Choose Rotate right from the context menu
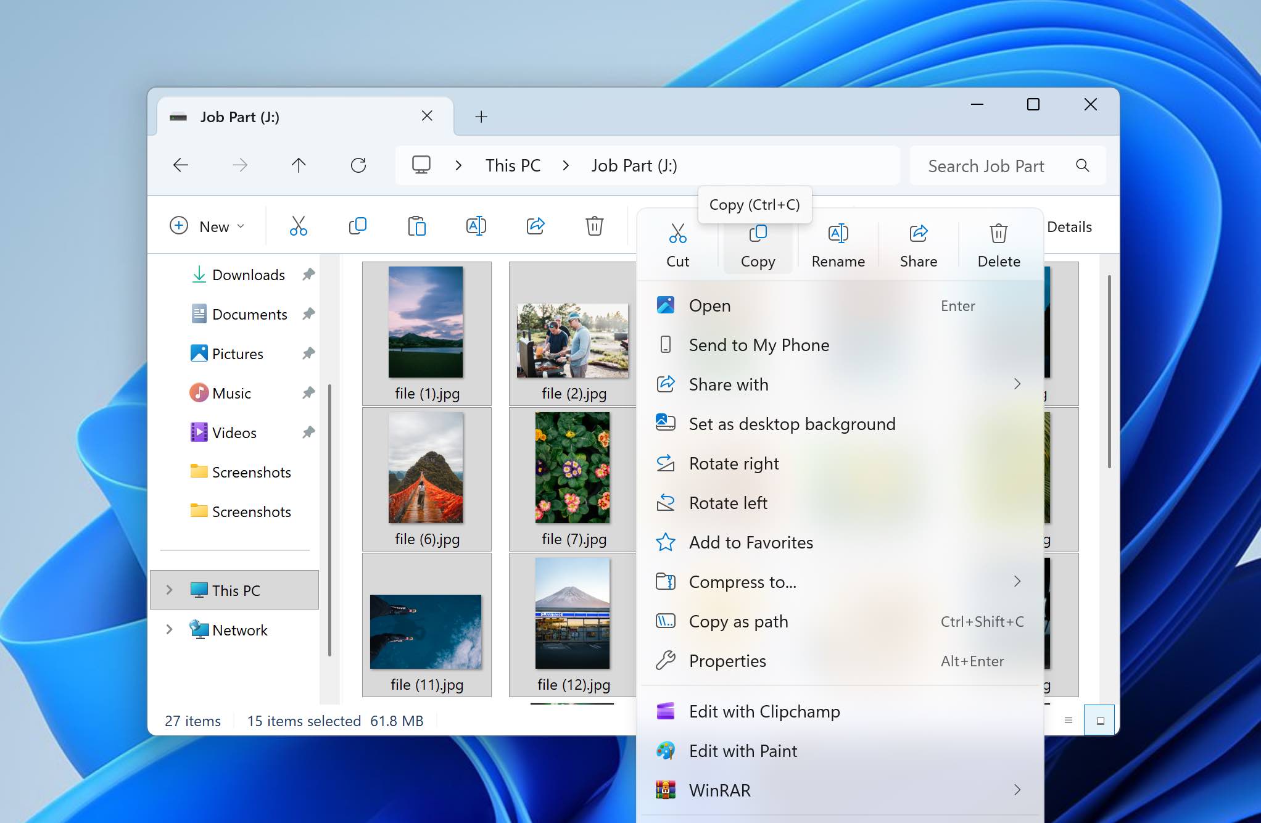 734,463
